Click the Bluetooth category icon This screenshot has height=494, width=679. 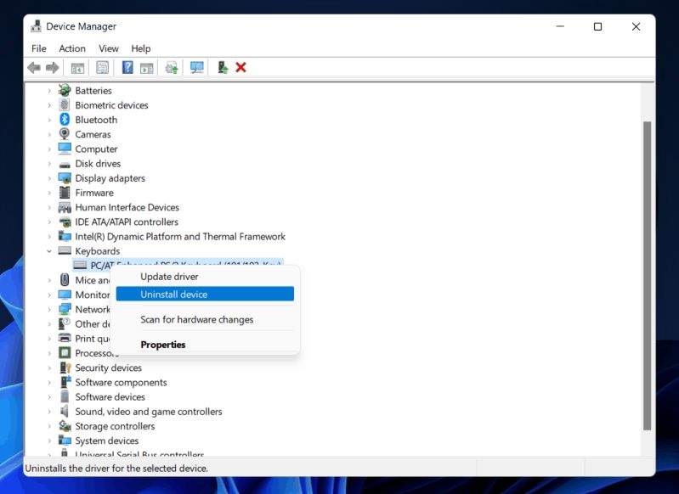[65, 120]
